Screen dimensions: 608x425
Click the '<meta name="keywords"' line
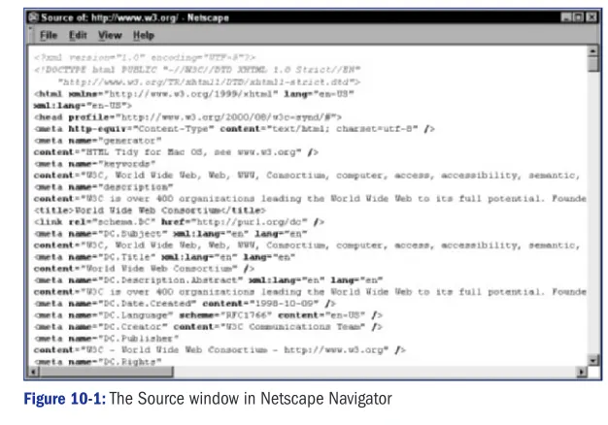94,164
